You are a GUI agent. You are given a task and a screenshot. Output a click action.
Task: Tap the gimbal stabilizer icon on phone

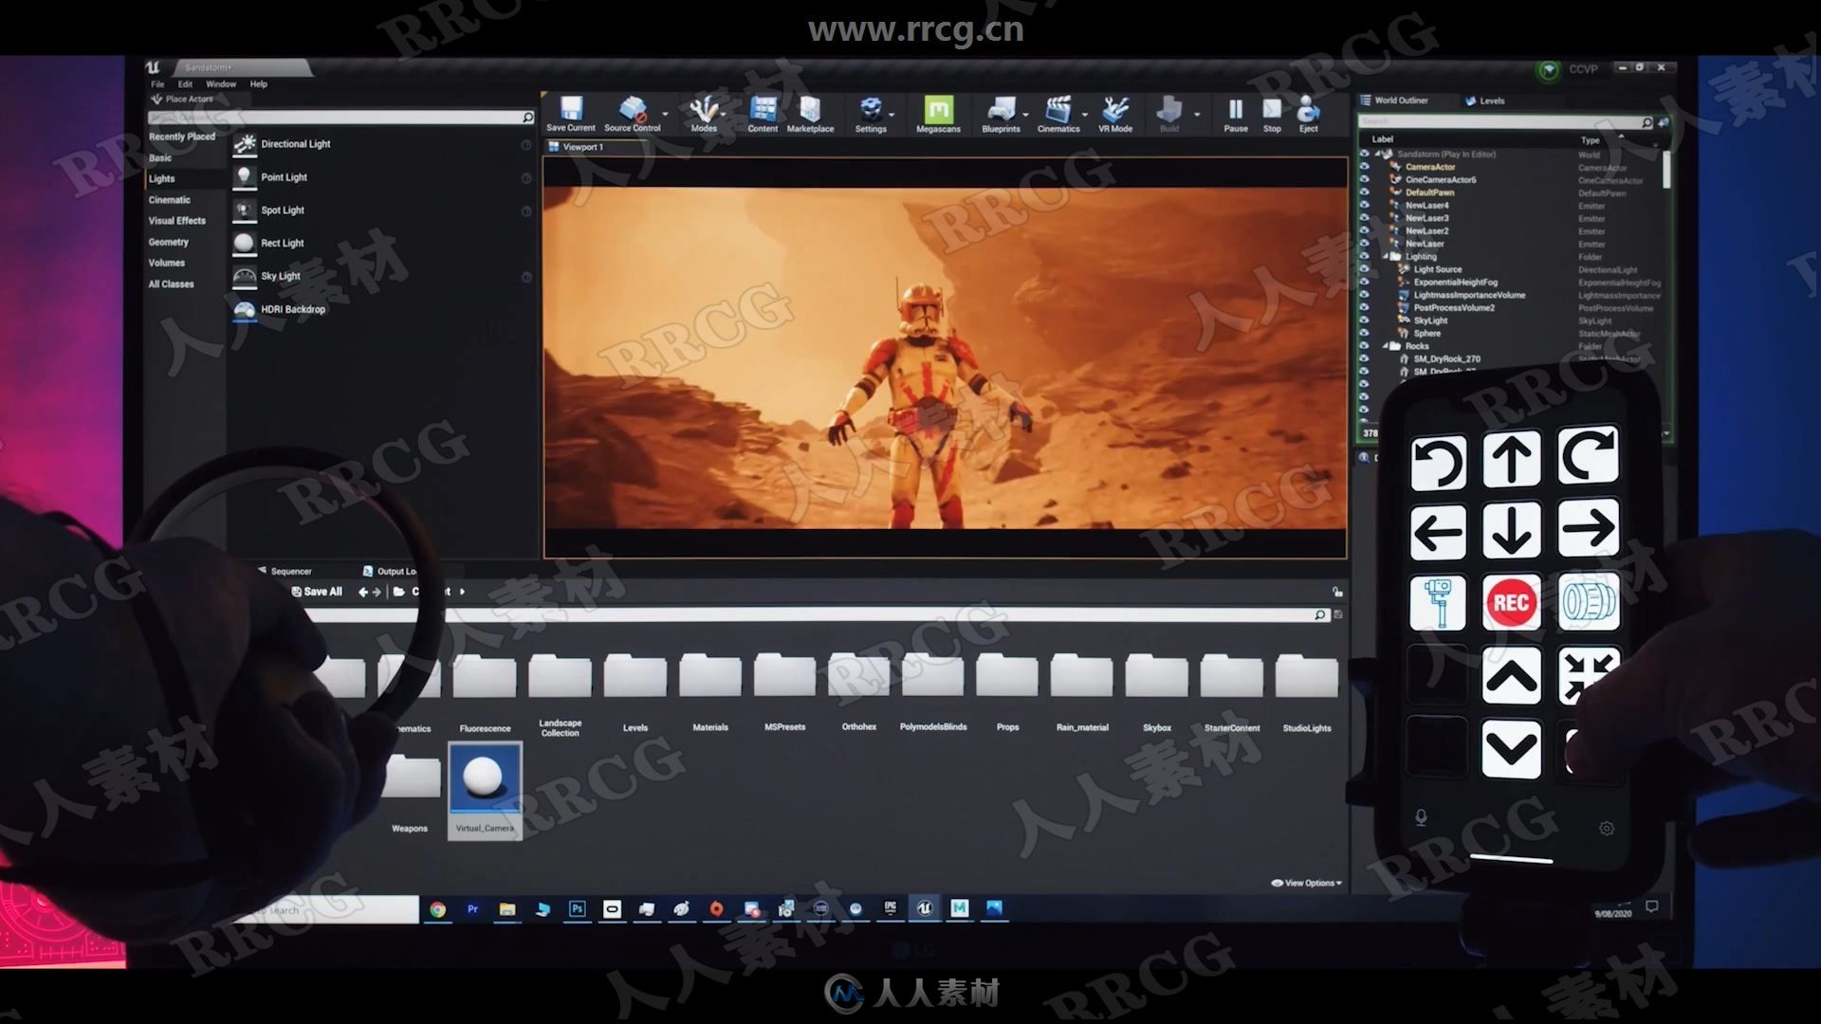click(x=1438, y=603)
